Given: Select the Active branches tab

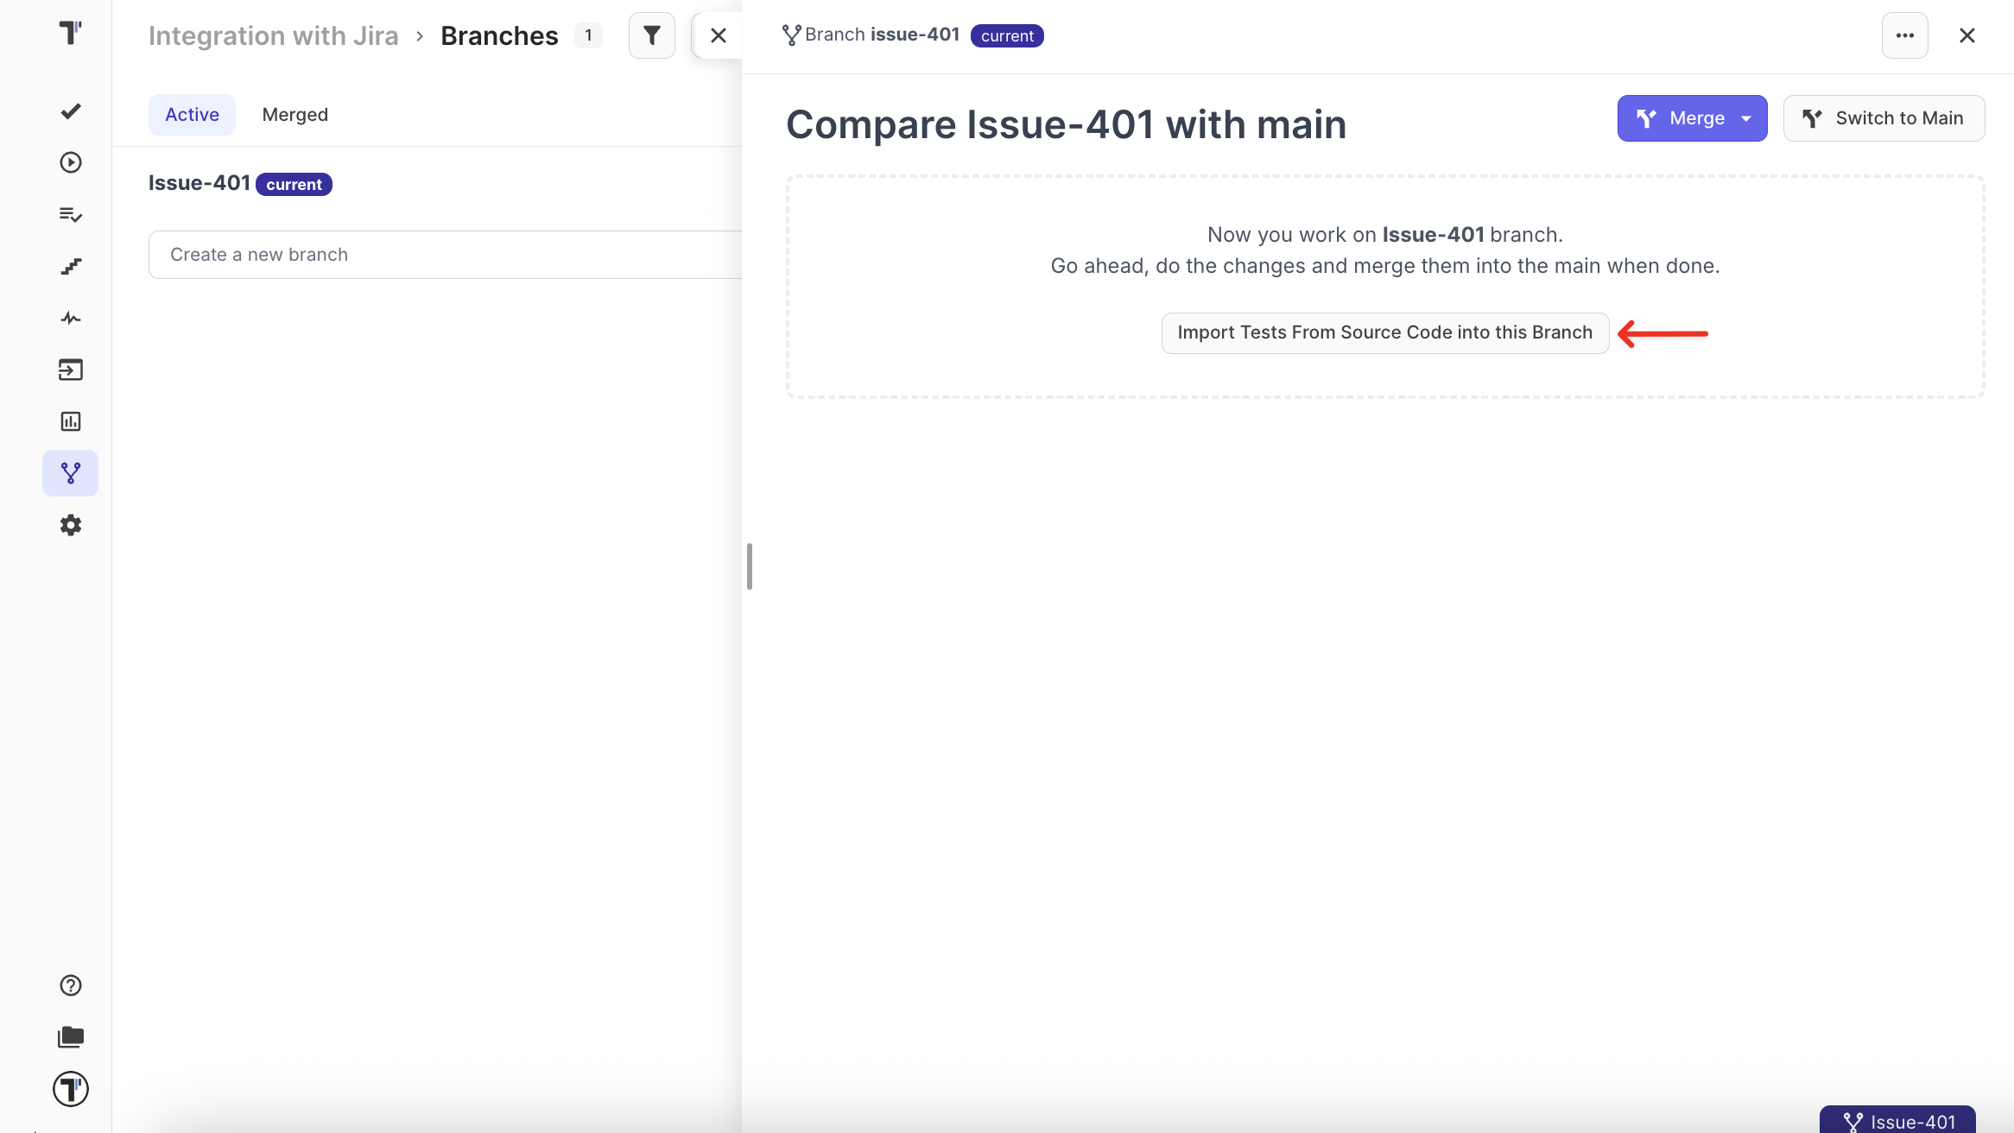Looking at the screenshot, I should (191, 114).
